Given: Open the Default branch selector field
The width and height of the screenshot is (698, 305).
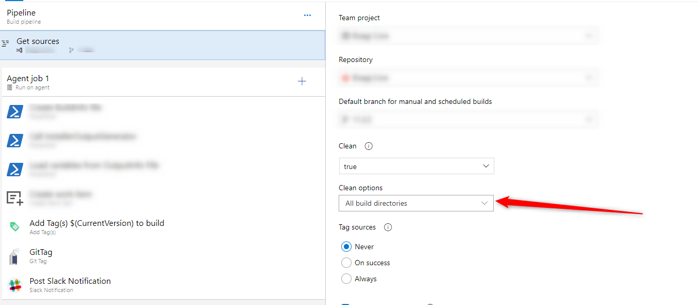Looking at the screenshot, I should [468, 120].
